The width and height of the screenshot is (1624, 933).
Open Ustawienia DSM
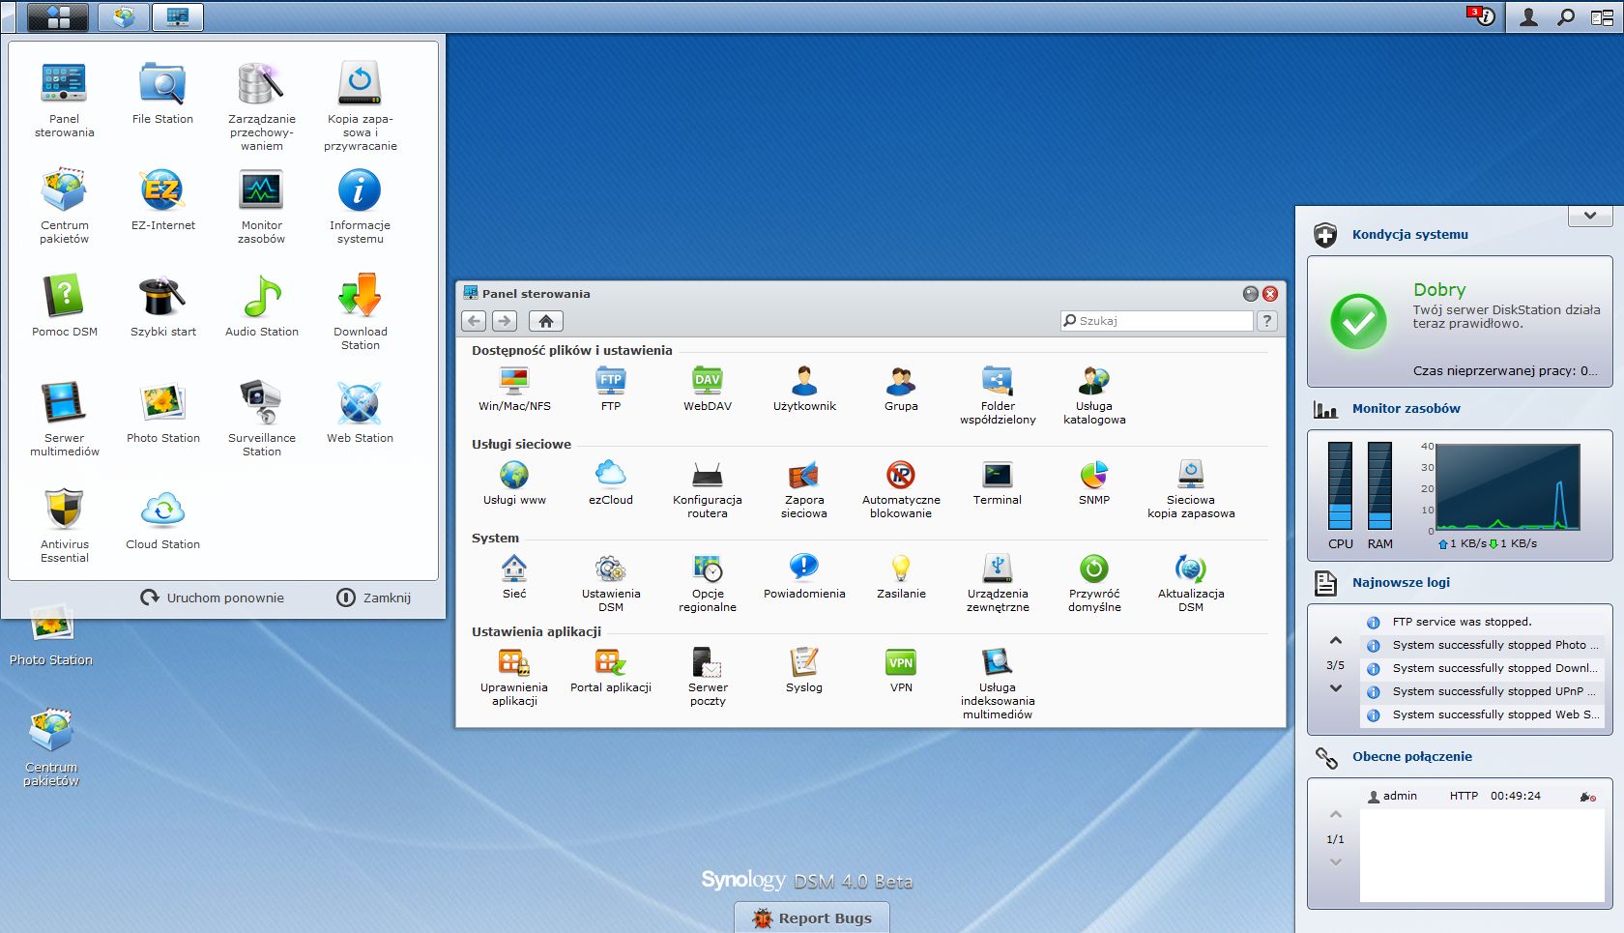[611, 583]
